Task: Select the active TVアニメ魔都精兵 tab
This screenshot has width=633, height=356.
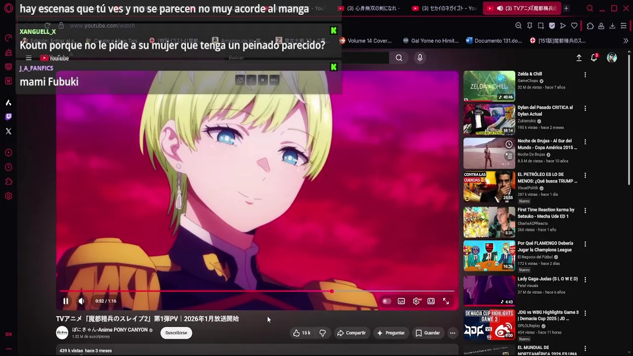Action: click(522, 8)
